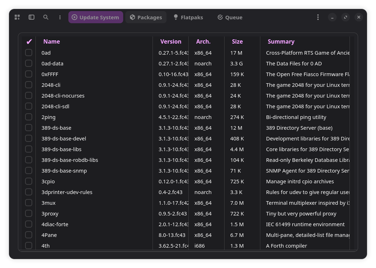
Task: Open the search magnifier icon
Action: coord(46,17)
